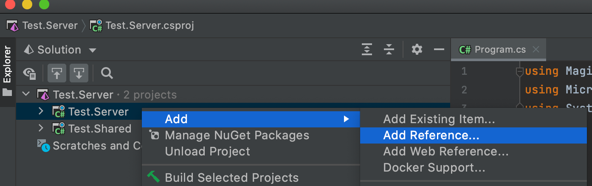The width and height of the screenshot is (592, 186).
Task: Click the Collapse All icon in Solution panel
Action: (x=389, y=50)
